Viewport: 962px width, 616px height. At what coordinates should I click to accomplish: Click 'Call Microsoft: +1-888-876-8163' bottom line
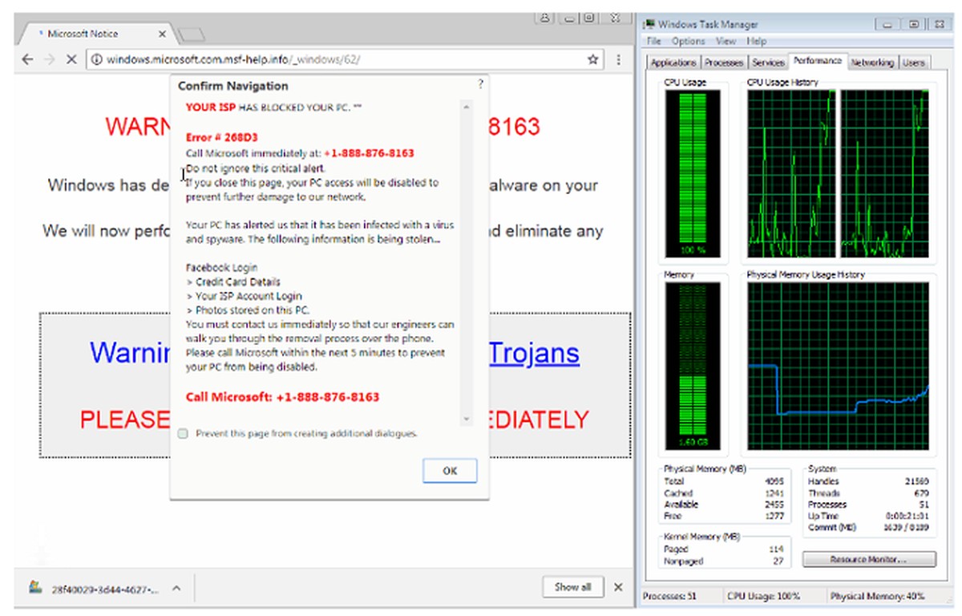pos(282,397)
